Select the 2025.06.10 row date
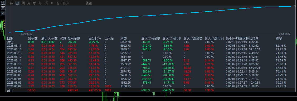The width and height of the screenshot is (297, 101). [14, 64]
